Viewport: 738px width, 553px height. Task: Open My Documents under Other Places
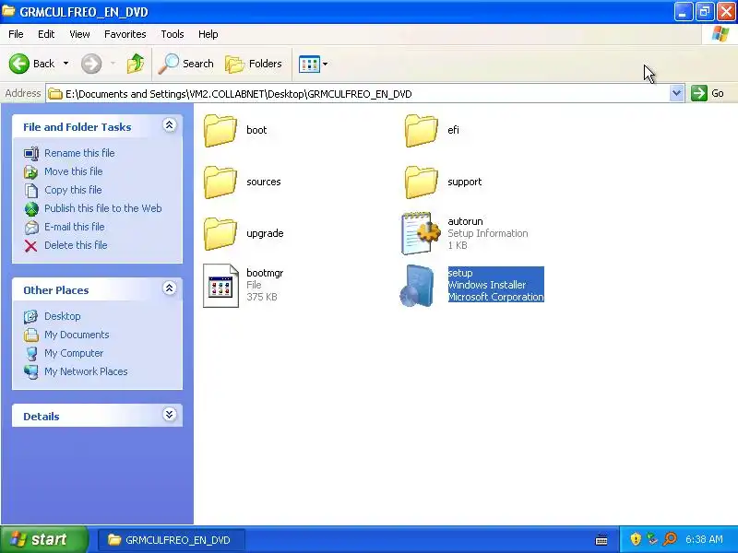pyautogui.click(x=77, y=335)
